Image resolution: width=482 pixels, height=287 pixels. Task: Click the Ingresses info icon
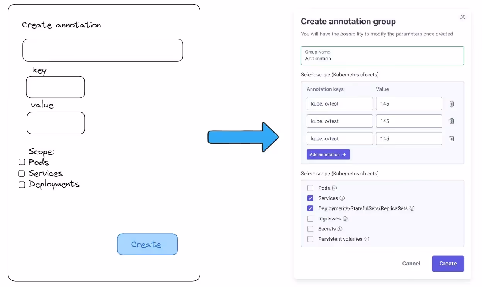(345, 218)
